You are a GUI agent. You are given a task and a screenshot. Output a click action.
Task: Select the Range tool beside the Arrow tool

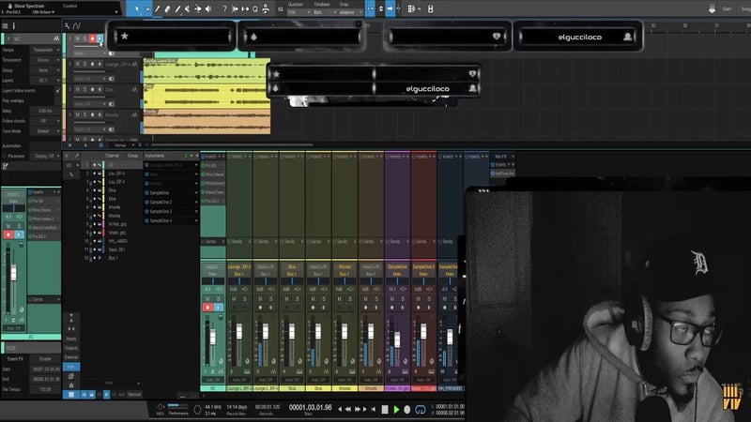coord(147,8)
